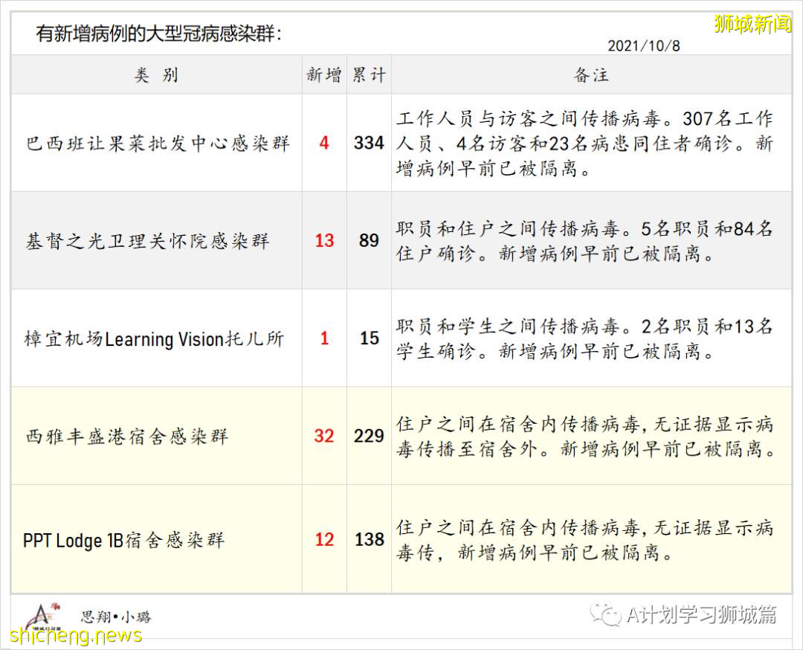
Task: Click the 基督之光卫理关怀院感染群 row name
Action: 147,241
